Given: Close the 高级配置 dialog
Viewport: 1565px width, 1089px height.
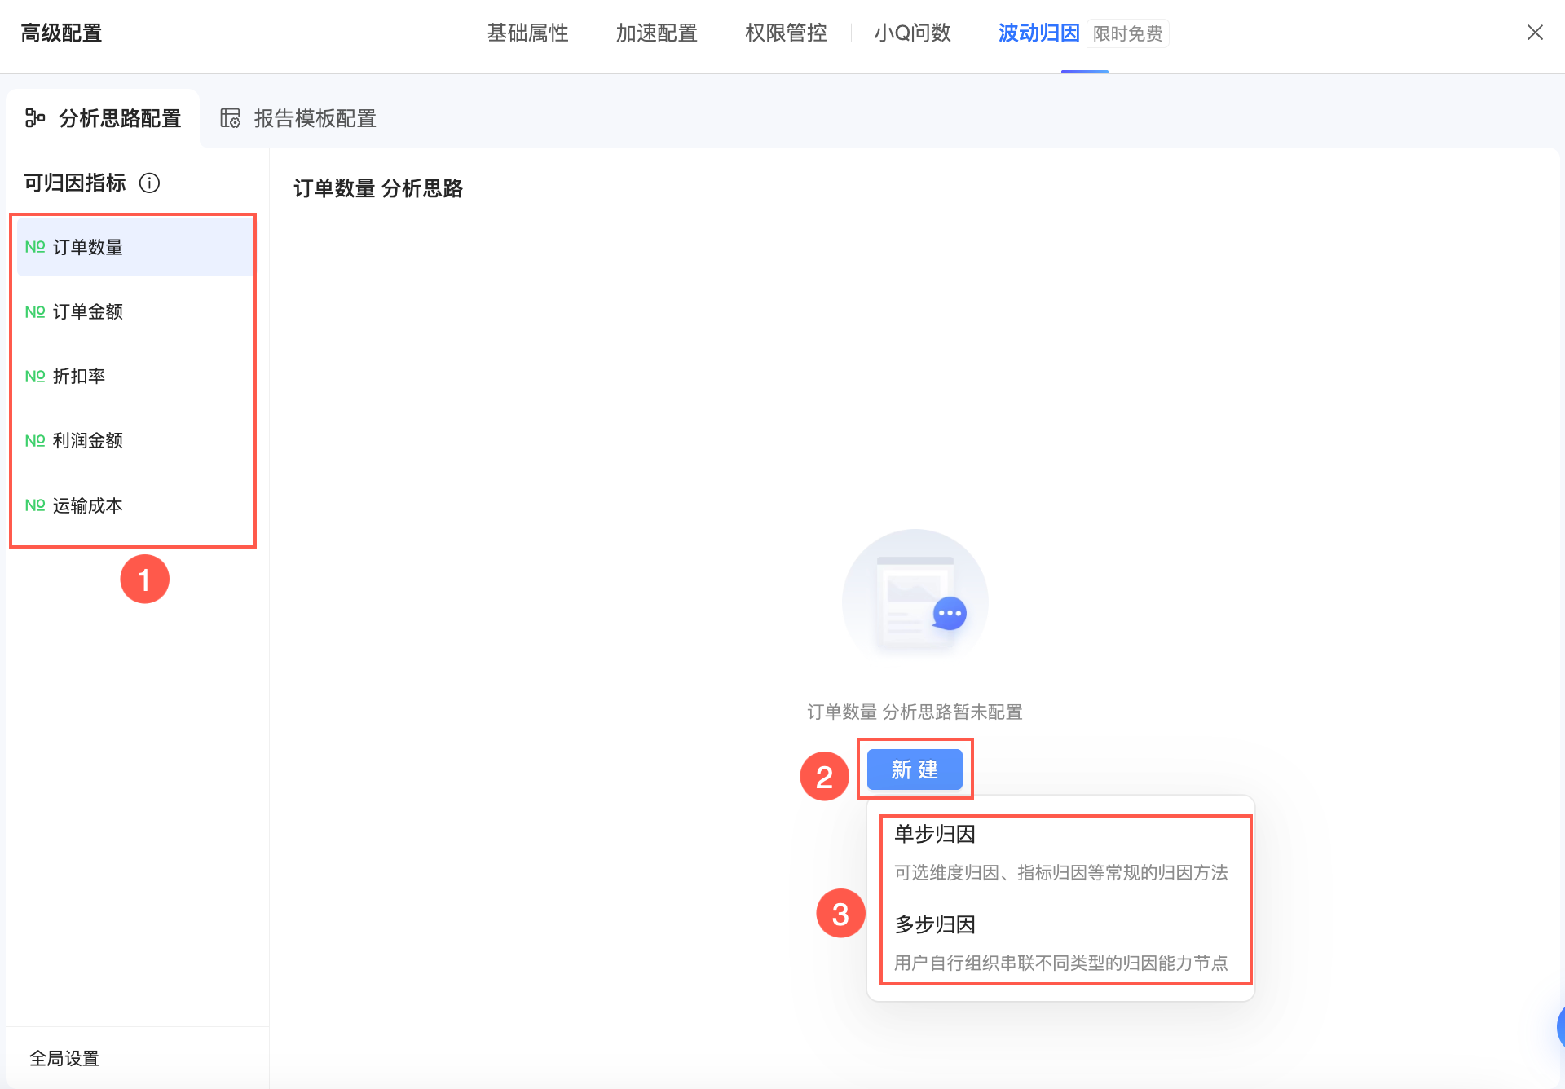Looking at the screenshot, I should point(1535,33).
